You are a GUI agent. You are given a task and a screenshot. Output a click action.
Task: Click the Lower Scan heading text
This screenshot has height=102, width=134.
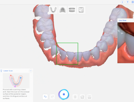(x=8, y=71)
